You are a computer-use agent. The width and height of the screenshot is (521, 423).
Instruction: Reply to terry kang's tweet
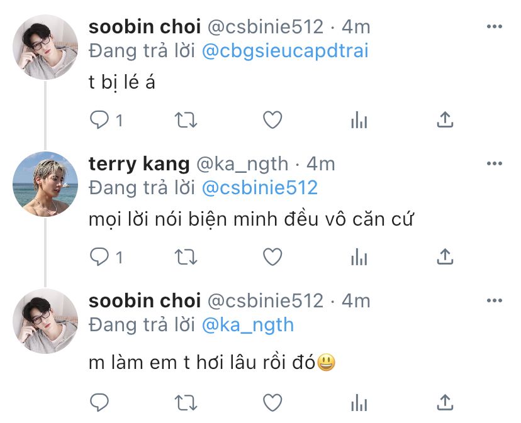click(x=100, y=256)
